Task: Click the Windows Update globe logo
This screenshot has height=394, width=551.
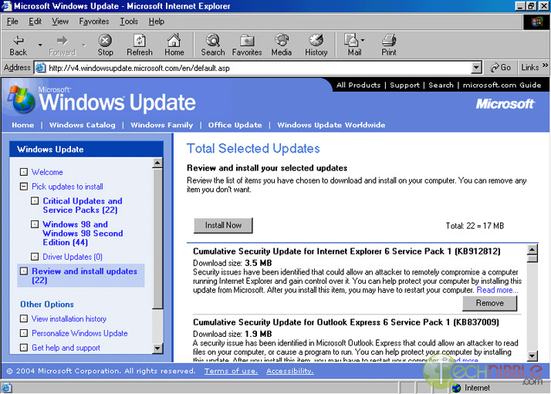Action: [22, 99]
